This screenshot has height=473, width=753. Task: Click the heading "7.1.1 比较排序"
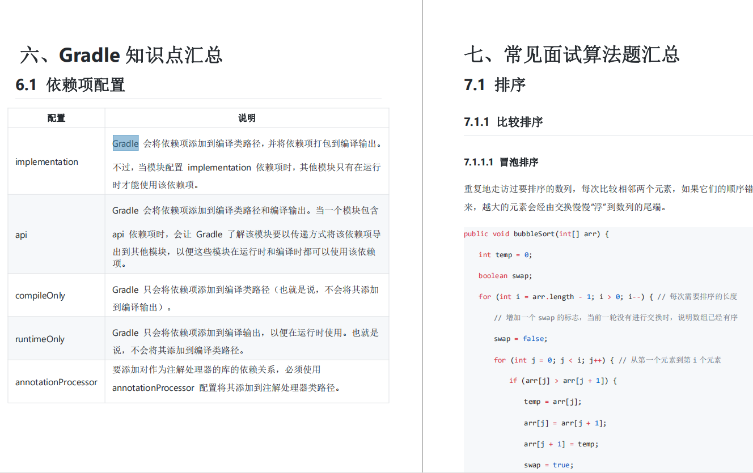click(503, 122)
